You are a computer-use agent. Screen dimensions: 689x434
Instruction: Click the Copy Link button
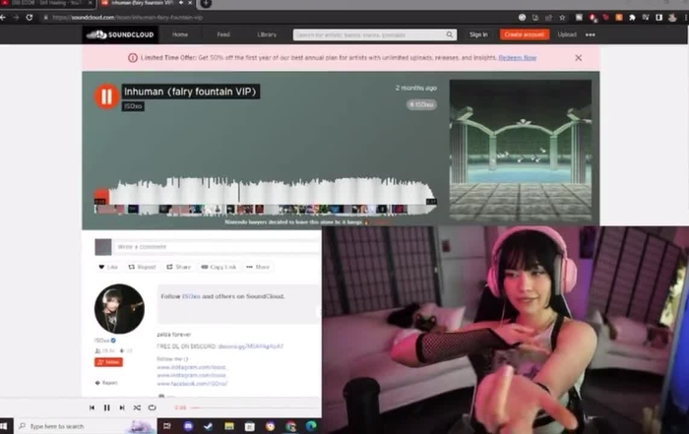click(219, 267)
